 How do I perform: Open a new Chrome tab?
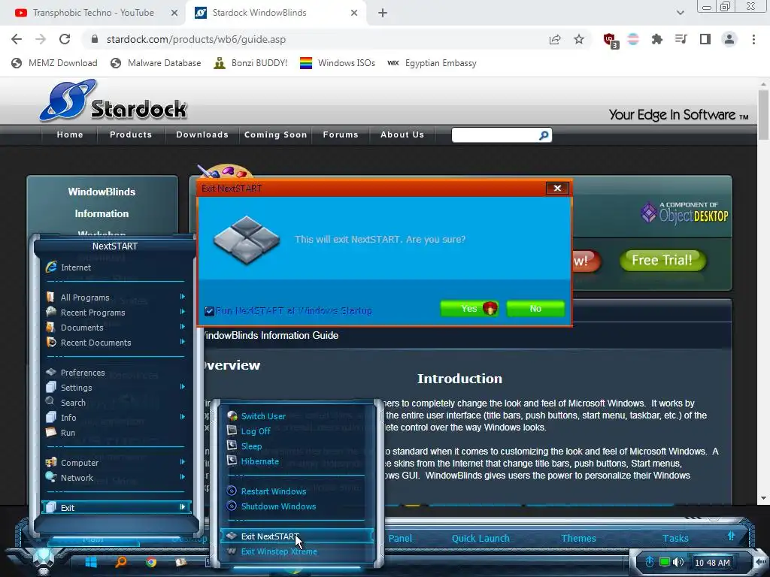tap(383, 13)
